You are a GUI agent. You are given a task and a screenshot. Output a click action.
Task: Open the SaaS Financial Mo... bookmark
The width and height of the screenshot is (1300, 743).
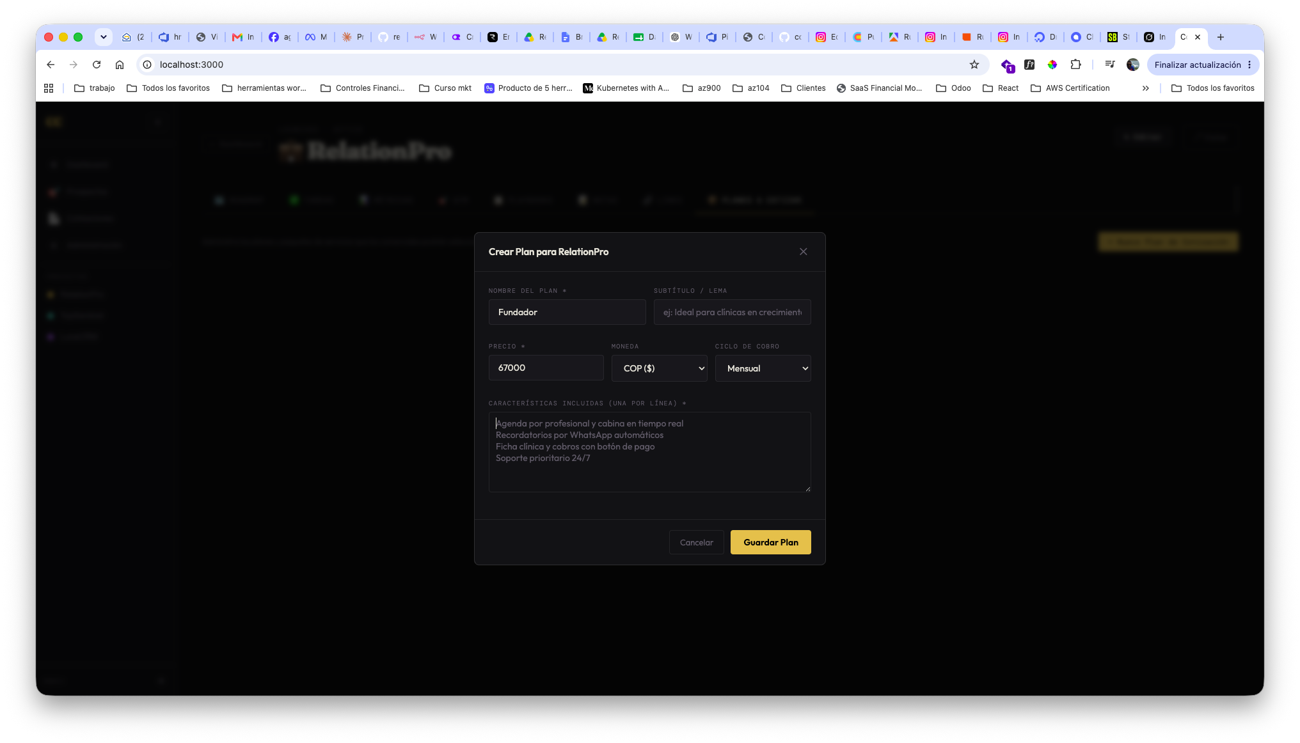pos(880,88)
